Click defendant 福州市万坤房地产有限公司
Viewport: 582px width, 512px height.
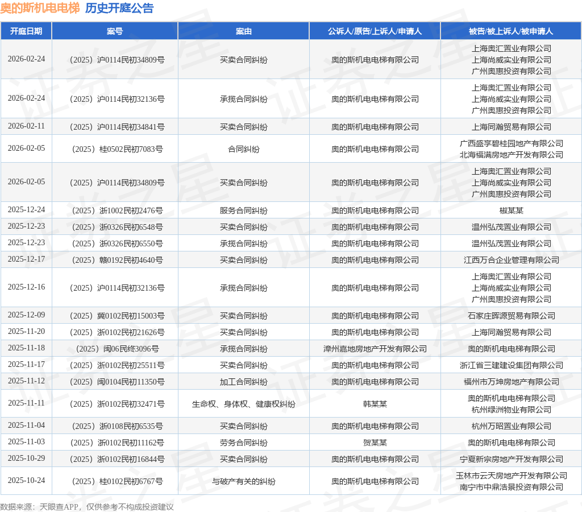[x=511, y=382]
